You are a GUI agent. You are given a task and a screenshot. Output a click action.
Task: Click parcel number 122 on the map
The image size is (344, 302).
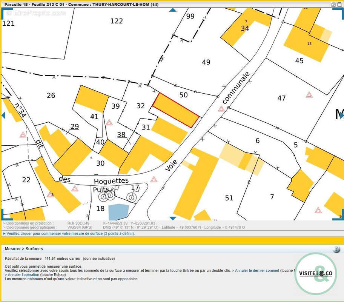(117, 21)
